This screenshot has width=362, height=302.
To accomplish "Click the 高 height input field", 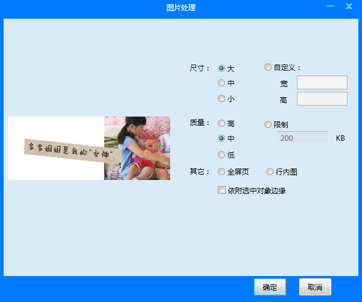I will pos(322,98).
